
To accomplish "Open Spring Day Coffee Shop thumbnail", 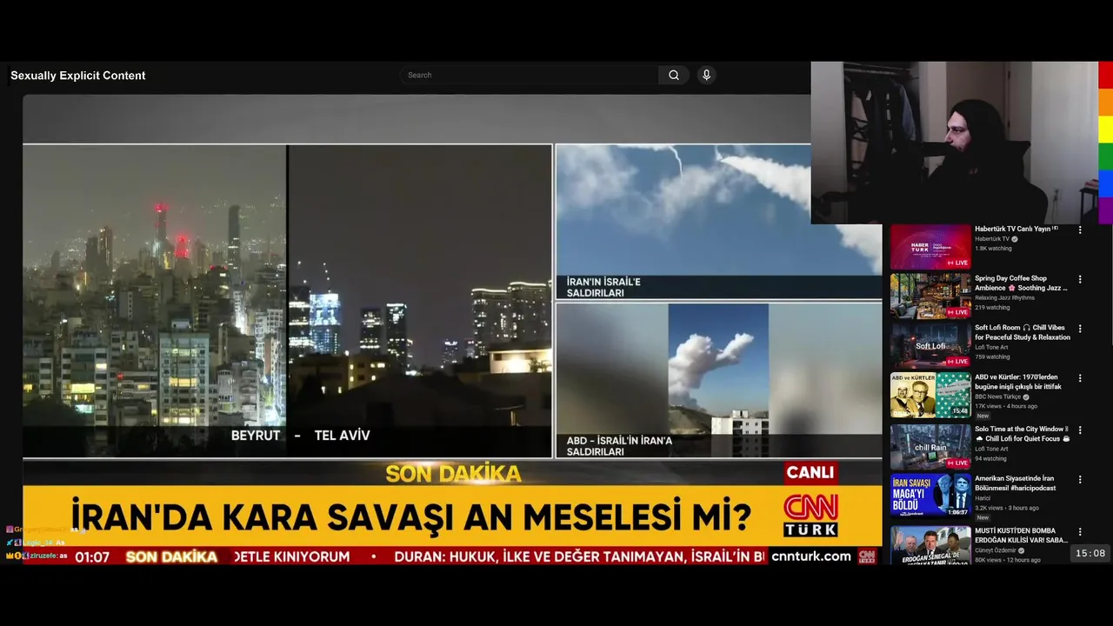I will coord(930,296).
